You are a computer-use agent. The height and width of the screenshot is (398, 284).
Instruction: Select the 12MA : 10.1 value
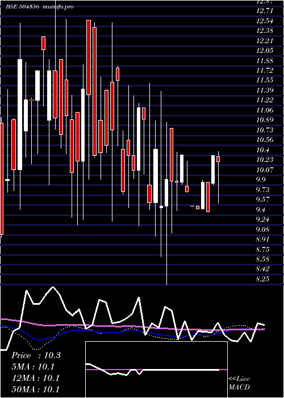click(x=35, y=378)
